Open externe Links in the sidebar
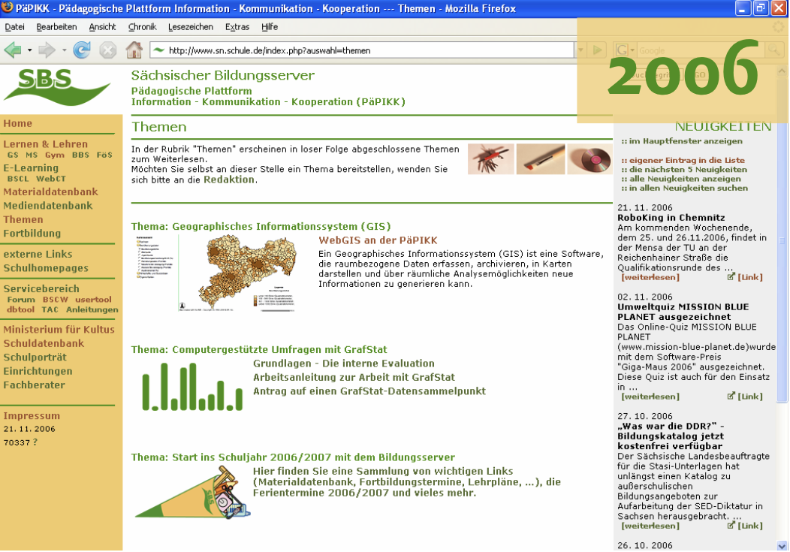Screen dimensions: 790x552 pyautogui.click(x=38, y=255)
